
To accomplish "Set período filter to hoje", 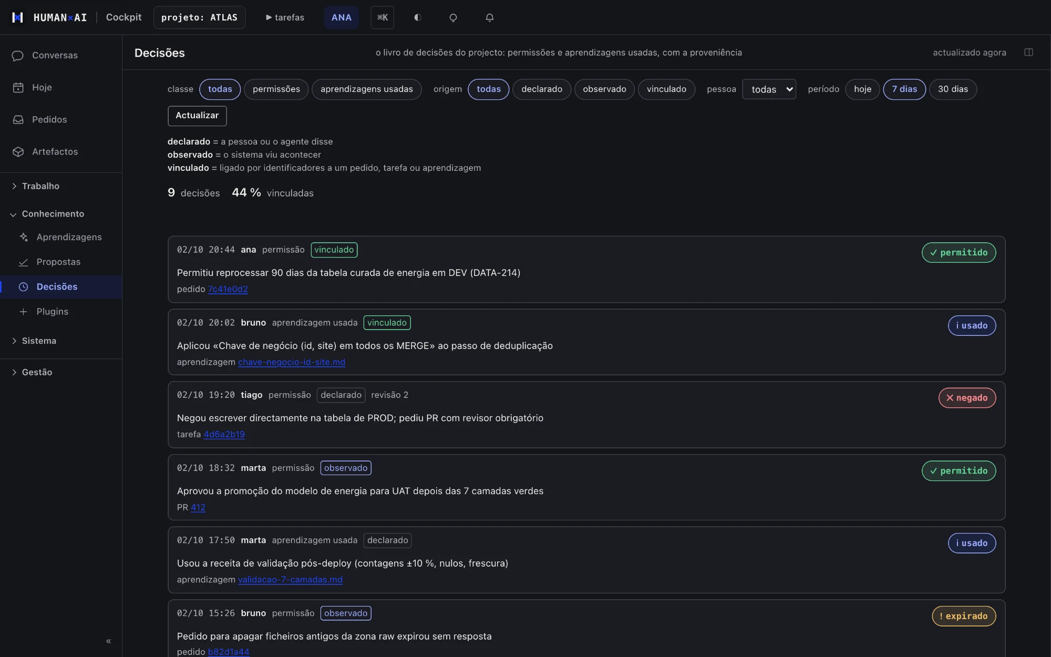I will click(x=862, y=89).
